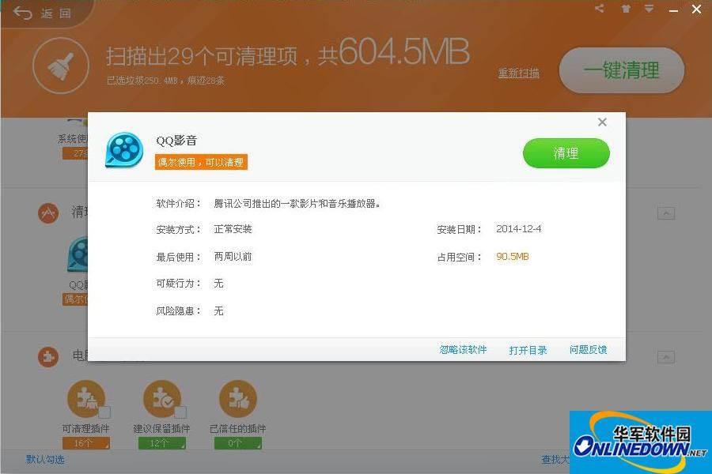Click the green 清理 button
This screenshot has height=474, width=712.
(x=566, y=153)
